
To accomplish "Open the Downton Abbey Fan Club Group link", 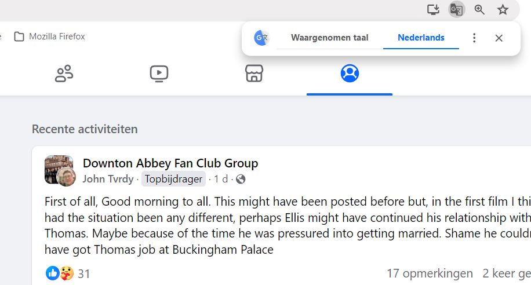I will click(170, 163).
